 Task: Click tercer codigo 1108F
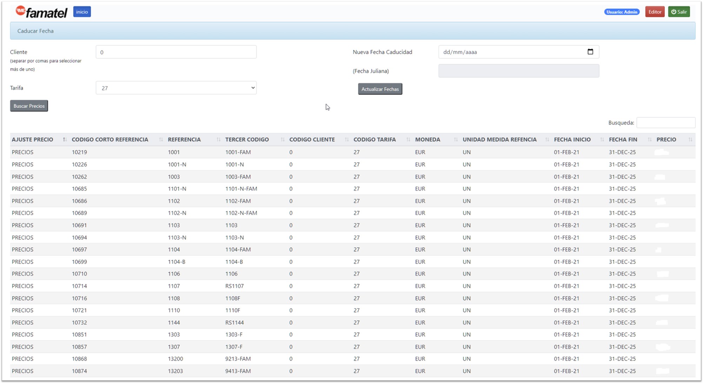click(233, 298)
